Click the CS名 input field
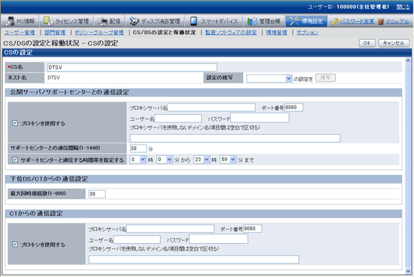 point(133,67)
